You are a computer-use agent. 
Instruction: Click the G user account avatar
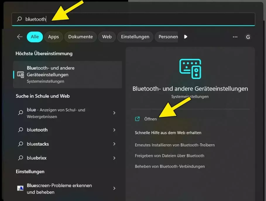coord(248,37)
